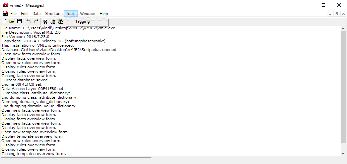Screen dimensions: 347x164
Task: Open the File menu
Action: (13, 14)
